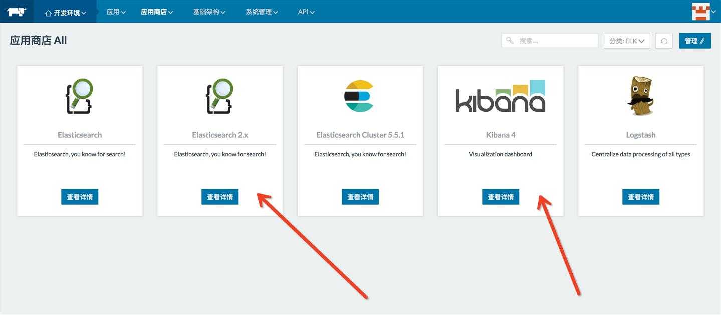This screenshot has height=315, width=721.
Task: View details of Logstash card
Action: tap(641, 197)
